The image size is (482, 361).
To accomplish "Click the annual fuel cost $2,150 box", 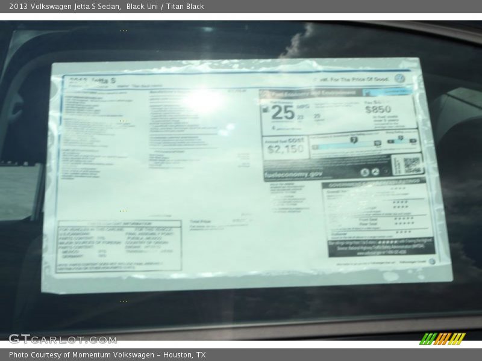I will pyautogui.click(x=286, y=148).
